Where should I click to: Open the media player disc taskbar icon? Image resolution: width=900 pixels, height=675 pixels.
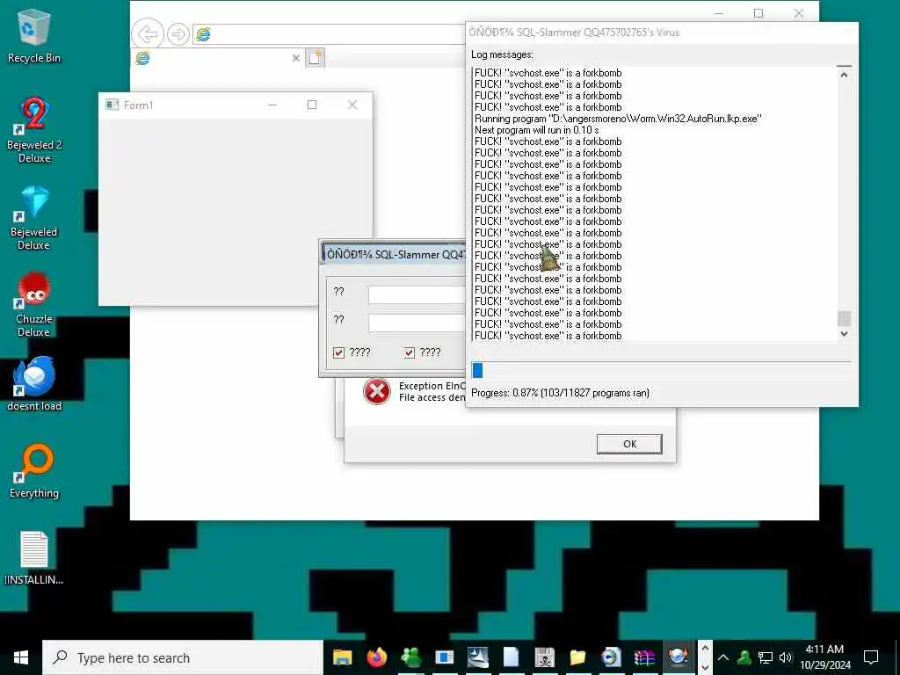pyautogui.click(x=611, y=657)
